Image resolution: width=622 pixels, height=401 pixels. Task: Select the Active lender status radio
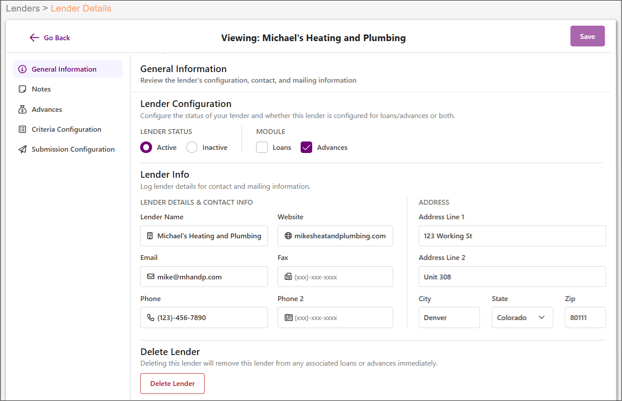pos(146,147)
